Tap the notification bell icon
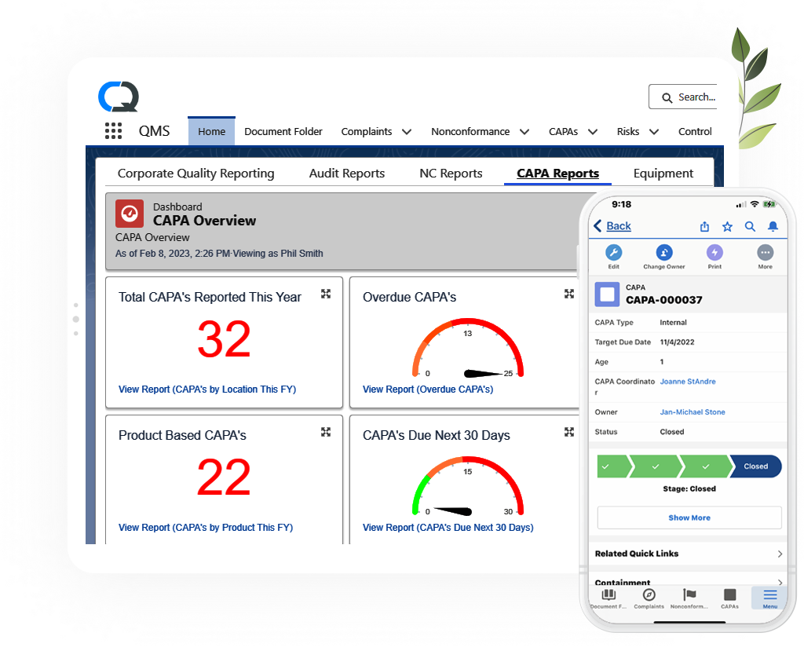804x662 pixels. (773, 226)
